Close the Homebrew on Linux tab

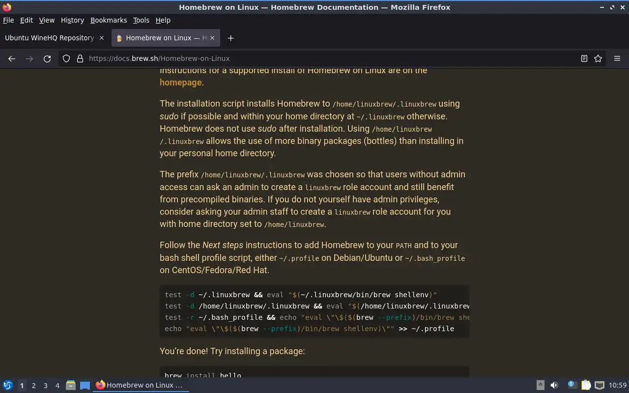pos(213,38)
